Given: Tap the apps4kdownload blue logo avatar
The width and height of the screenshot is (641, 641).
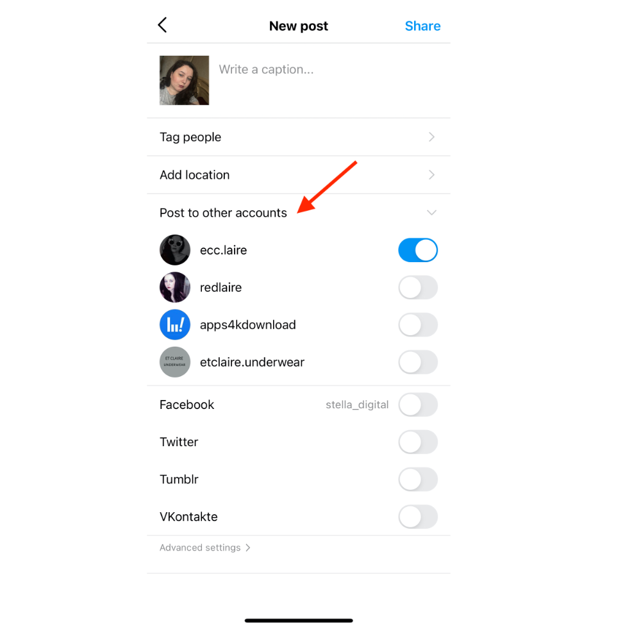Looking at the screenshot, I should (x=175, y=324).
